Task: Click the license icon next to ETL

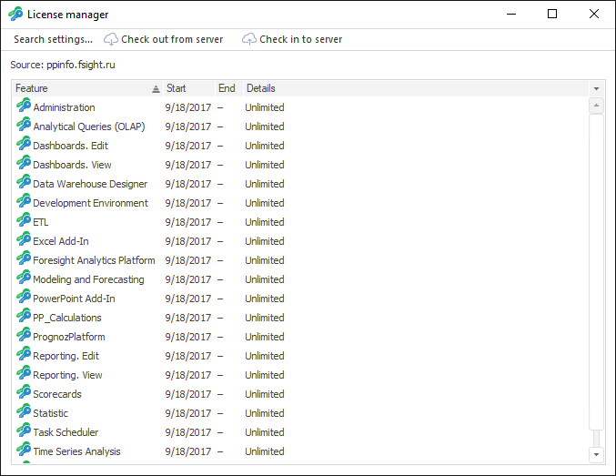Action: [24, 221]
